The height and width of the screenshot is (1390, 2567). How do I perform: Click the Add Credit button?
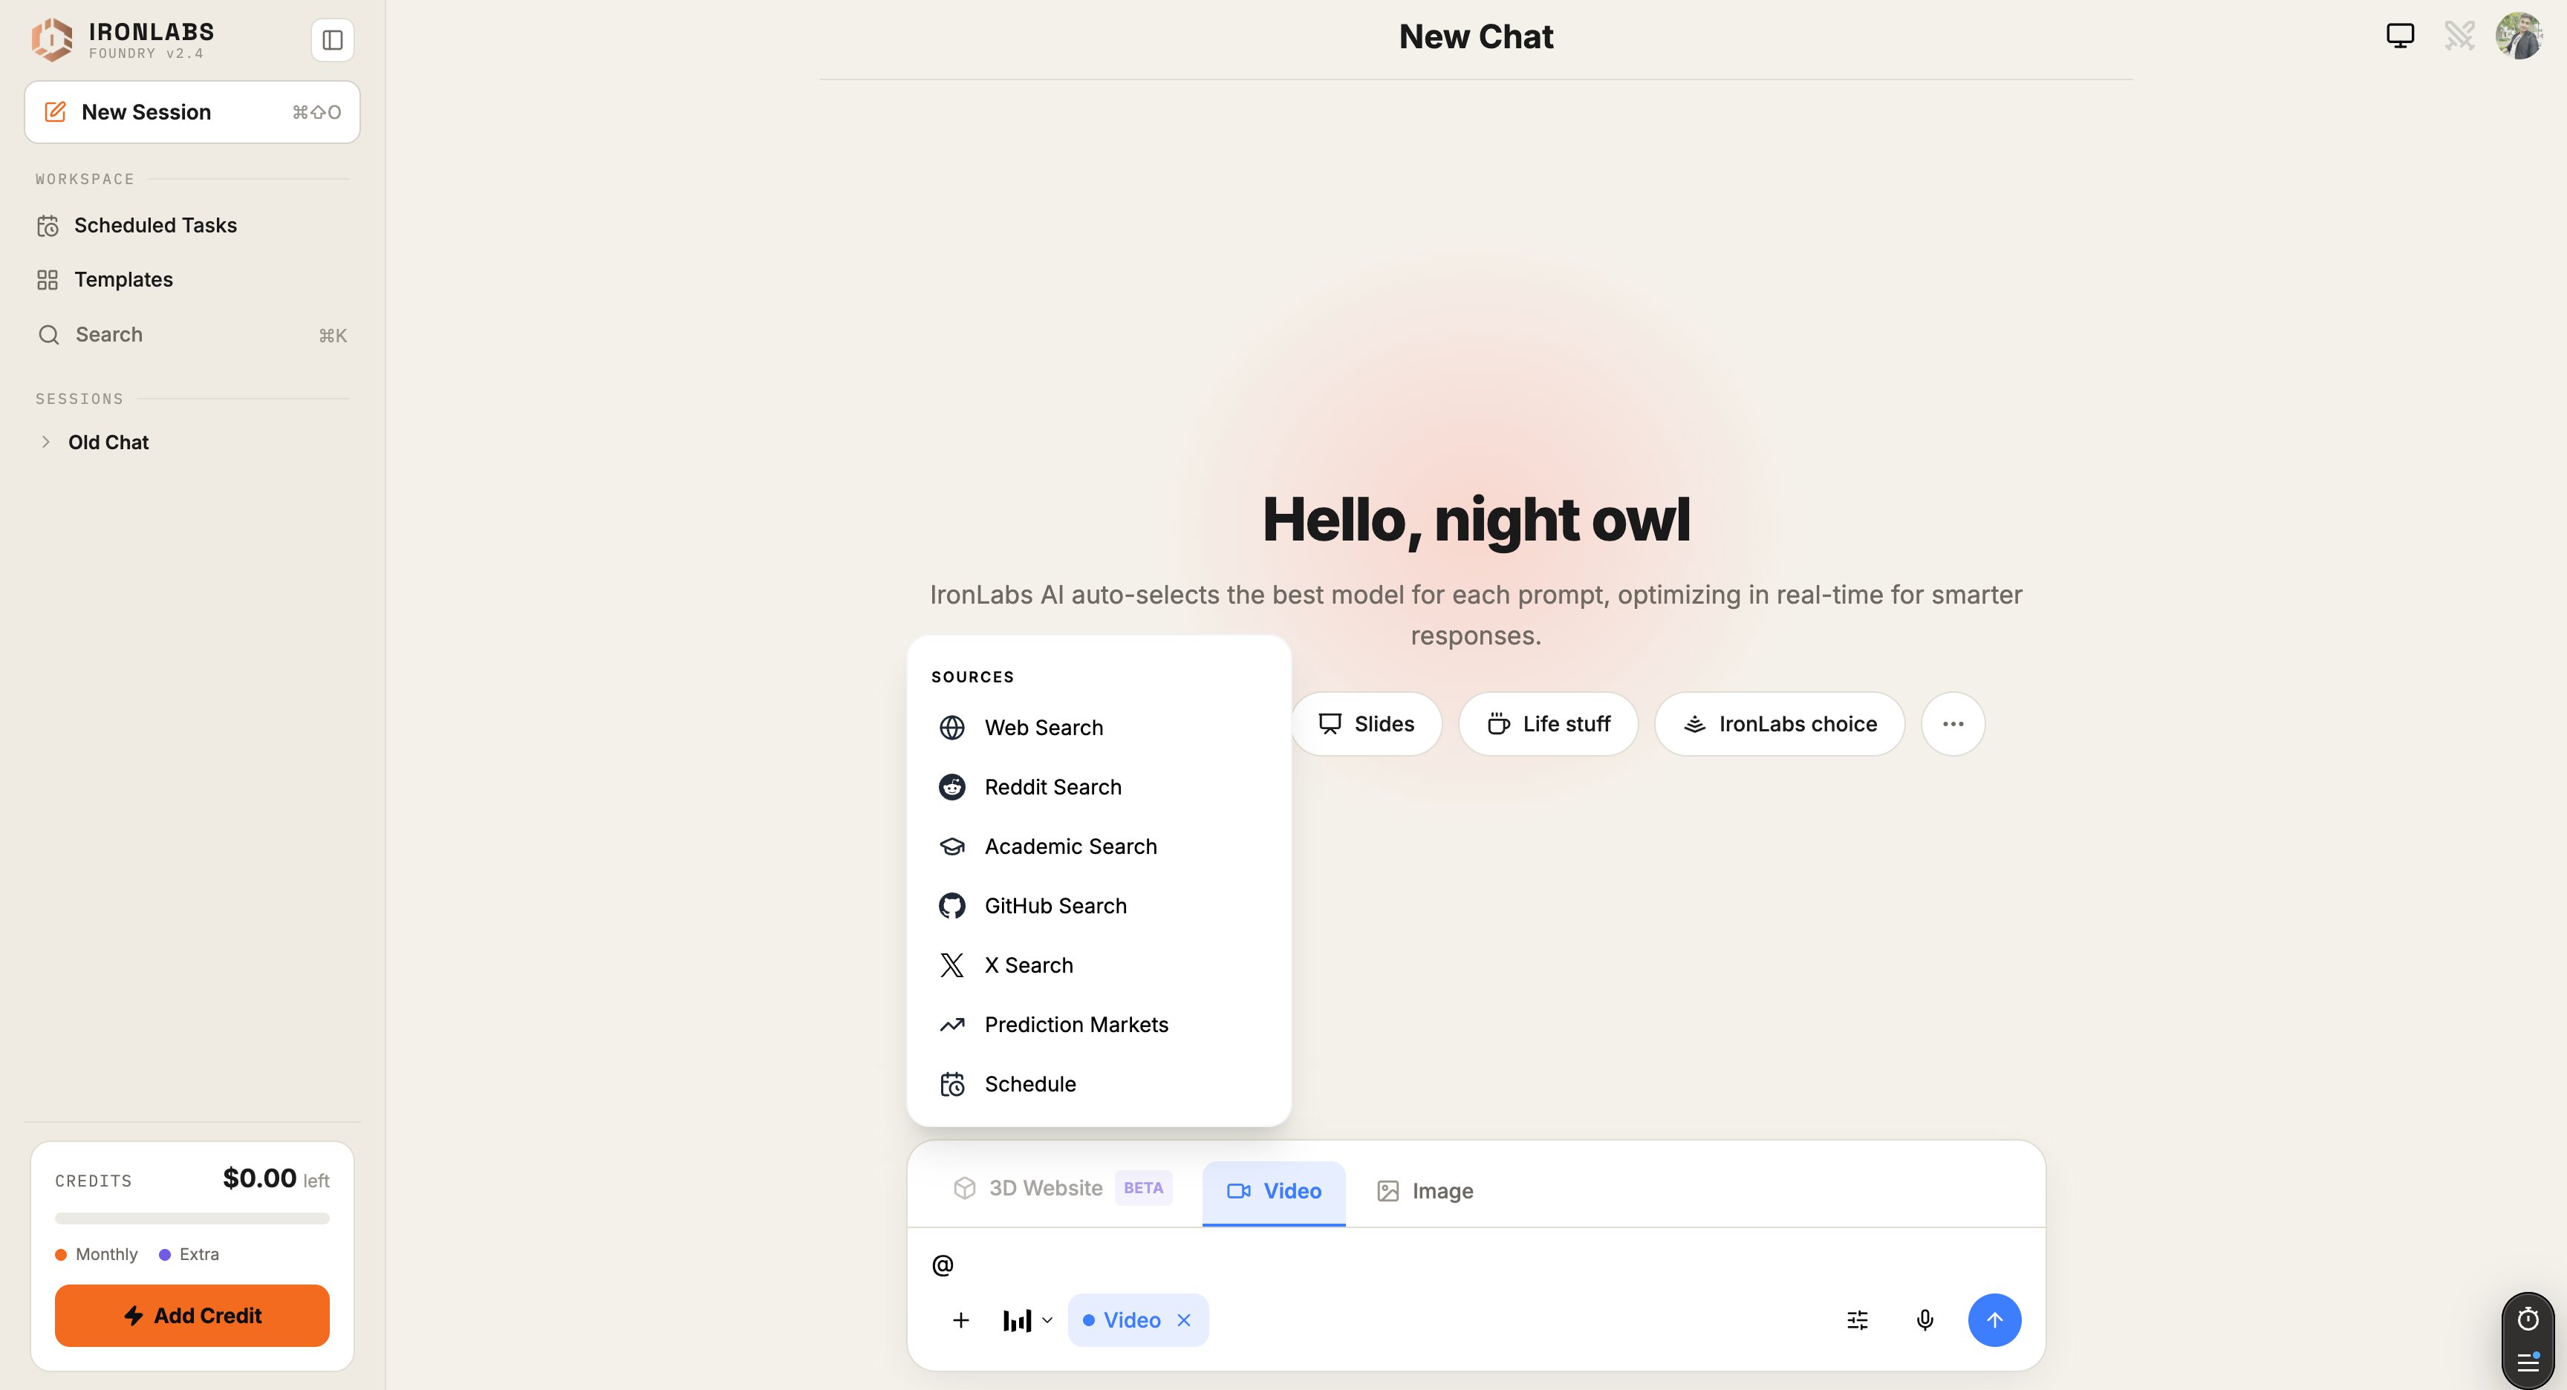[x=192, y=1315]
